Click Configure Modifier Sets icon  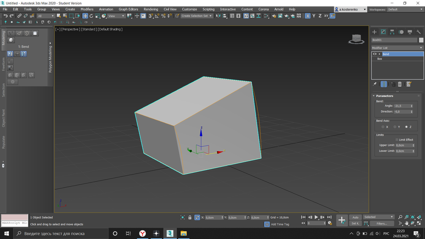409,84
